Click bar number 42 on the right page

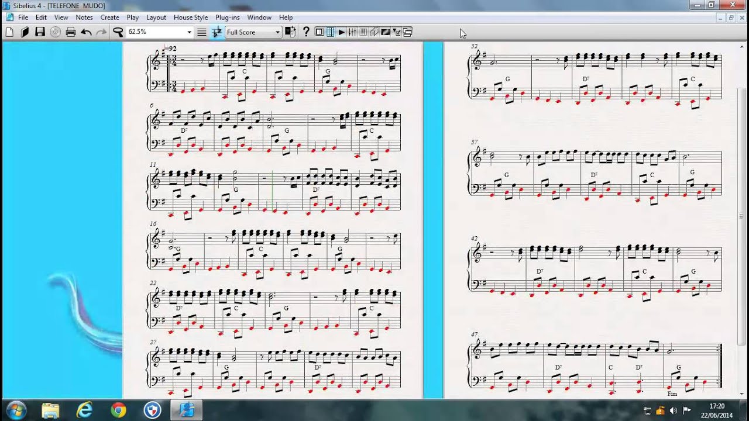474,239
